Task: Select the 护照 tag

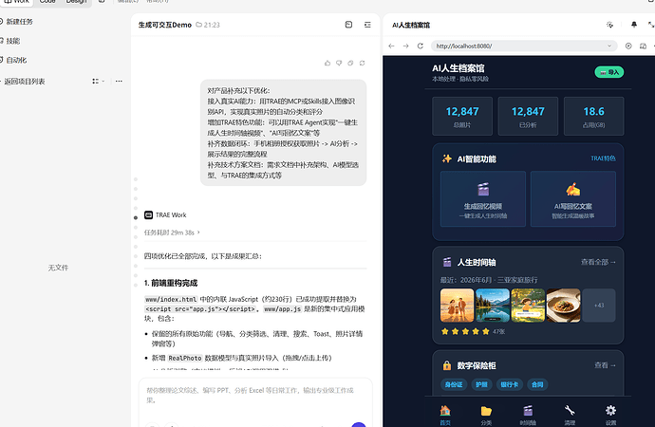Action: tap(481, 384)
